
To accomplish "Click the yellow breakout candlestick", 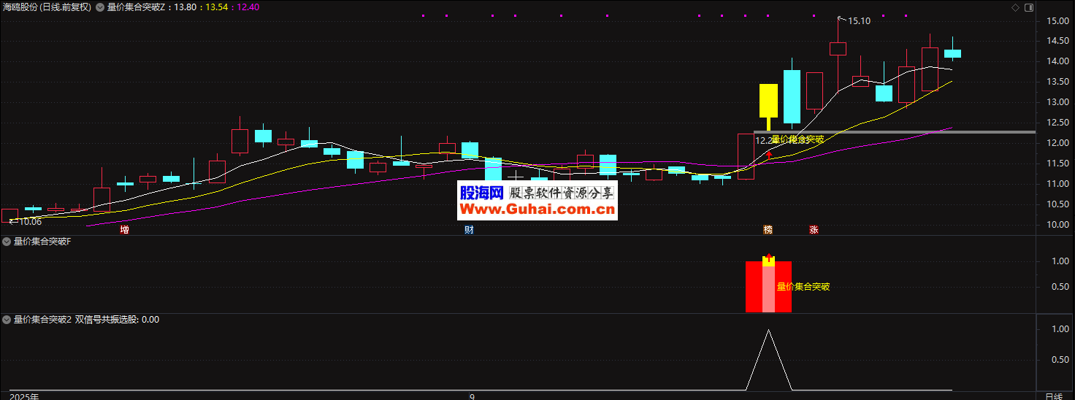I will click(768, 101).
